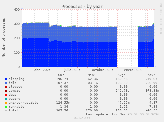The image size is (164, 122).
Task: Click zombie maximum value 973.33m
Action: pos(152,91)
